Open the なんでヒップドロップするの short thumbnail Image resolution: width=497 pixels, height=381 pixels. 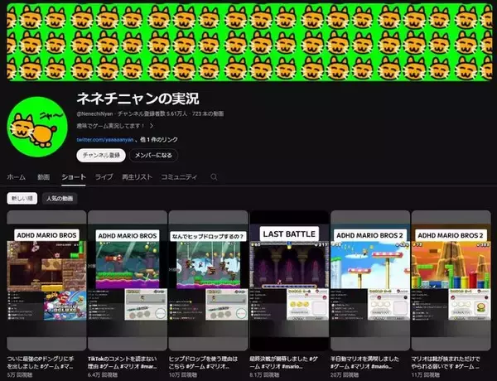(x=208, y=281)
